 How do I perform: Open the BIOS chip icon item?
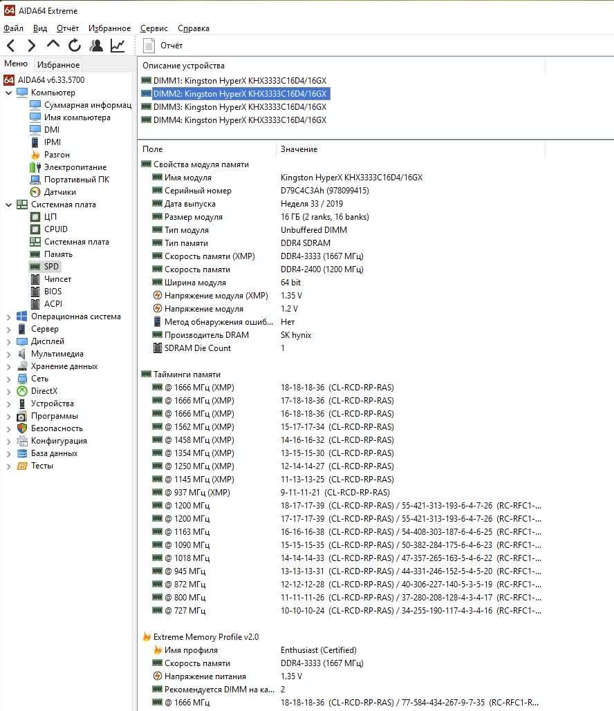pyautogui.click(x=35, y=292)
